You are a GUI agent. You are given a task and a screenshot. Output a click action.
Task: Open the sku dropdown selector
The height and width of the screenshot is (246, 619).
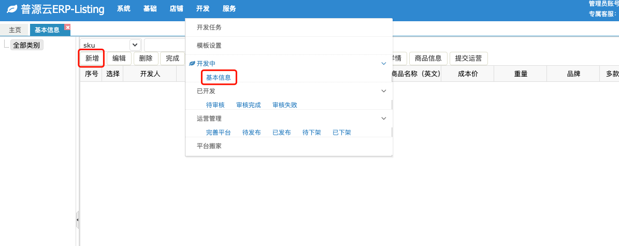tap(135, 45)
